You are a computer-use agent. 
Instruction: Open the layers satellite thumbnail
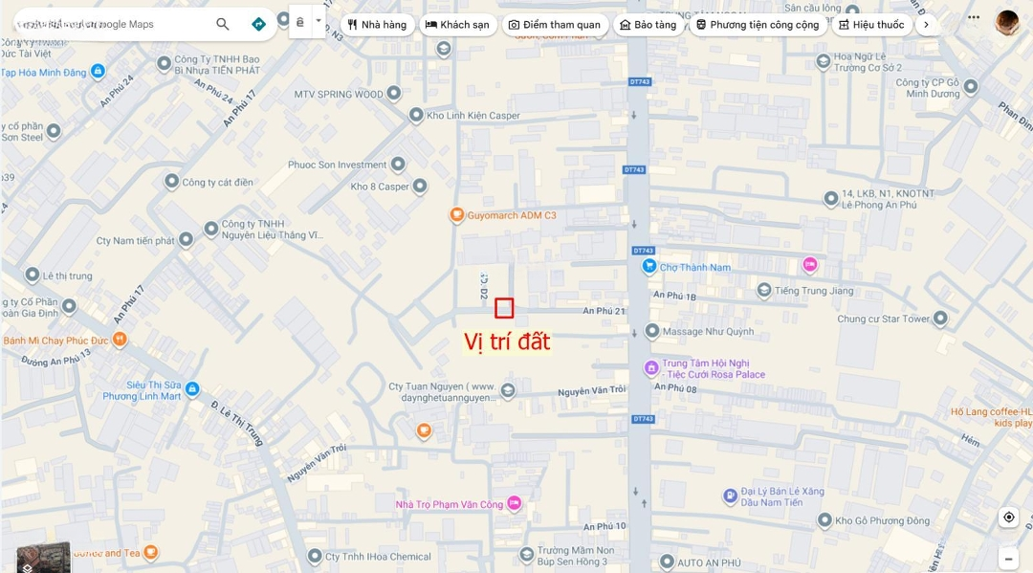[43, 557]
